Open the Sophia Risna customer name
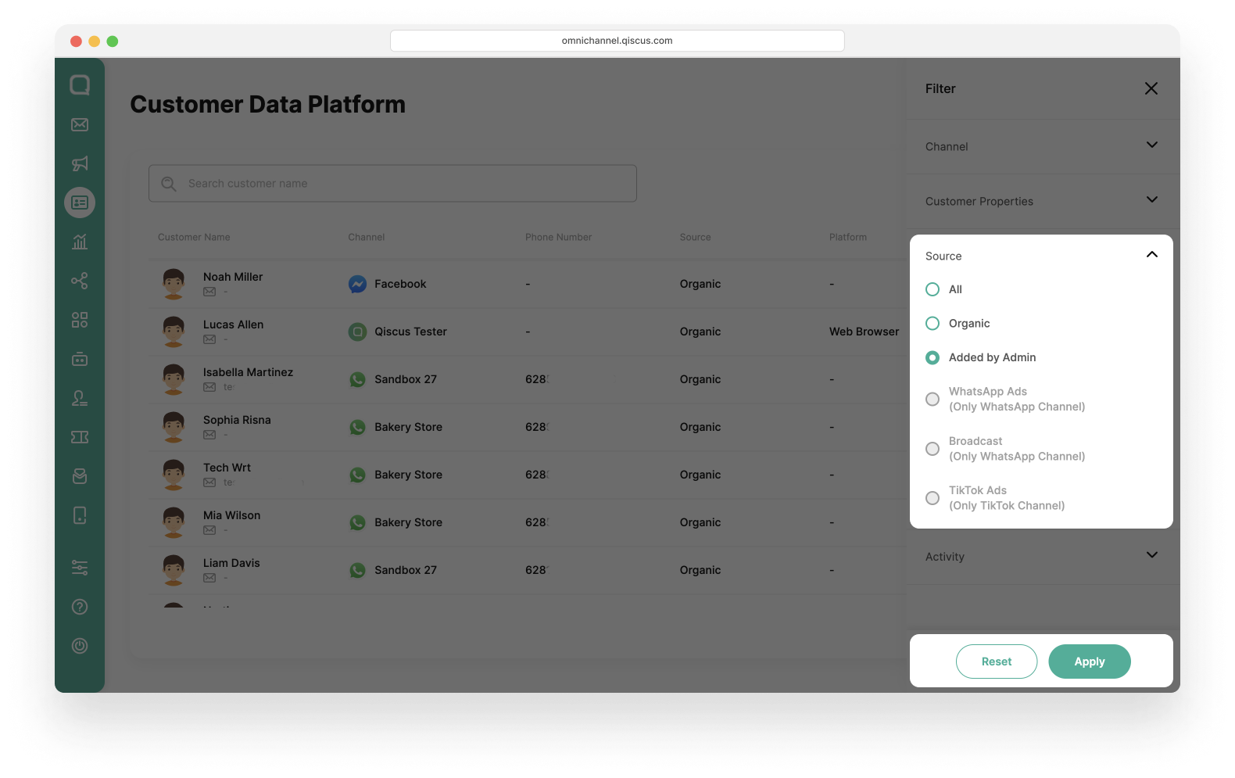 [237, 421]
